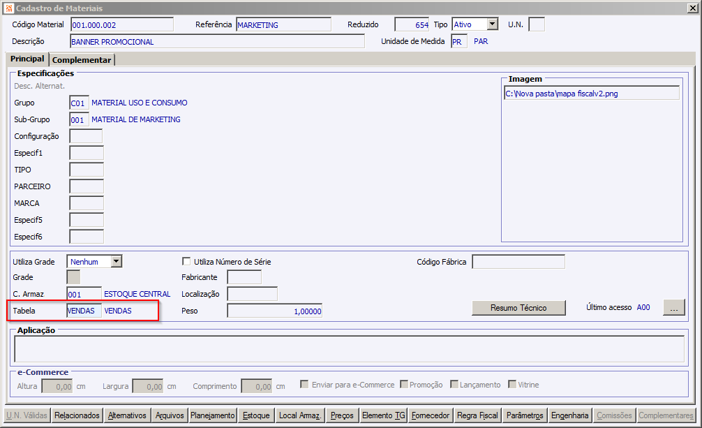The image size is (702, 428).
Task: Click the Último acesso value A00
Action: [x=643, y=307]
